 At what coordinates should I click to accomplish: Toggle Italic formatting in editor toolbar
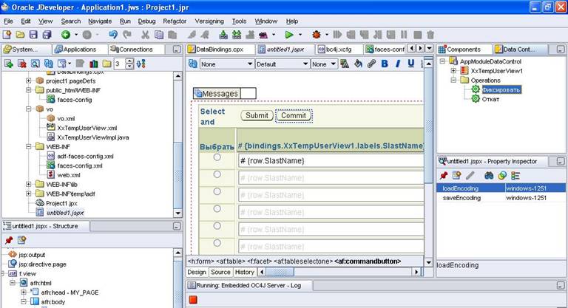tap(398, 64)
